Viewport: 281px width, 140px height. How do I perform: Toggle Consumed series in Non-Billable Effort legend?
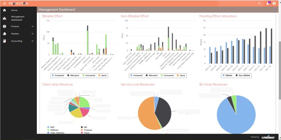167,75
